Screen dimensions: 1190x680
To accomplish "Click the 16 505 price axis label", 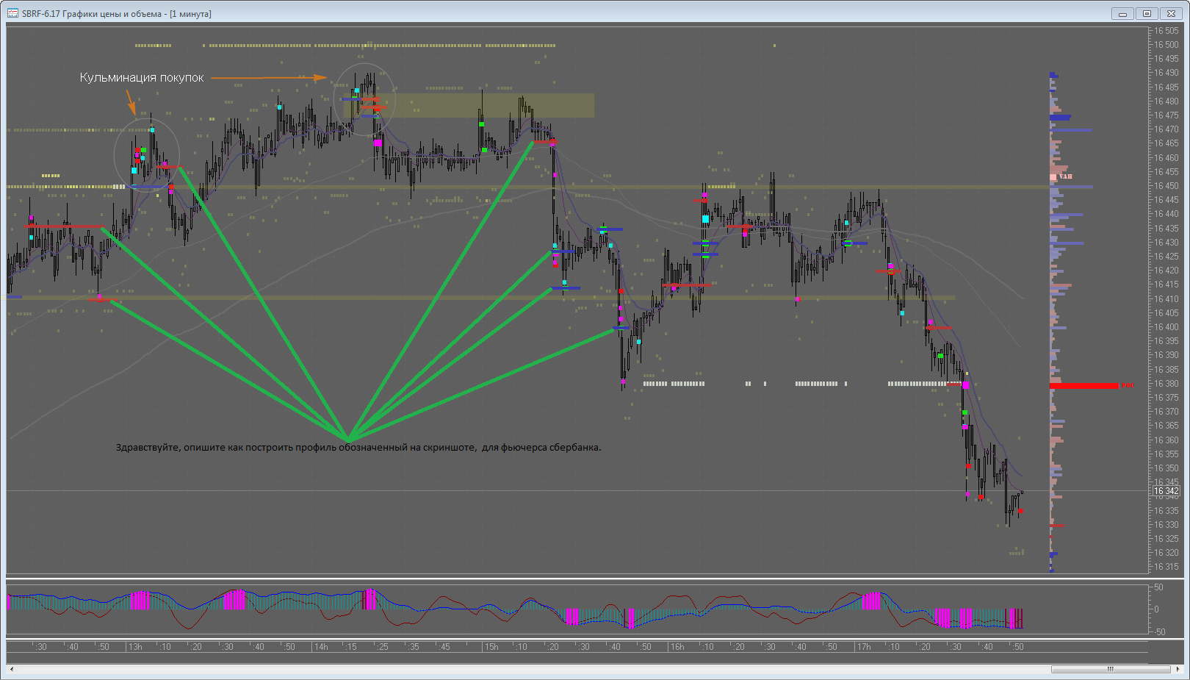I will point(1166,31).
